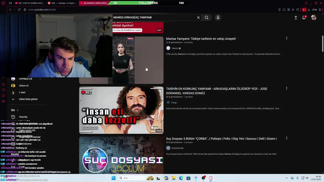Go forward with the browser forward arrow
Viewport: 324px width, 182px height.
pos(14,10)
